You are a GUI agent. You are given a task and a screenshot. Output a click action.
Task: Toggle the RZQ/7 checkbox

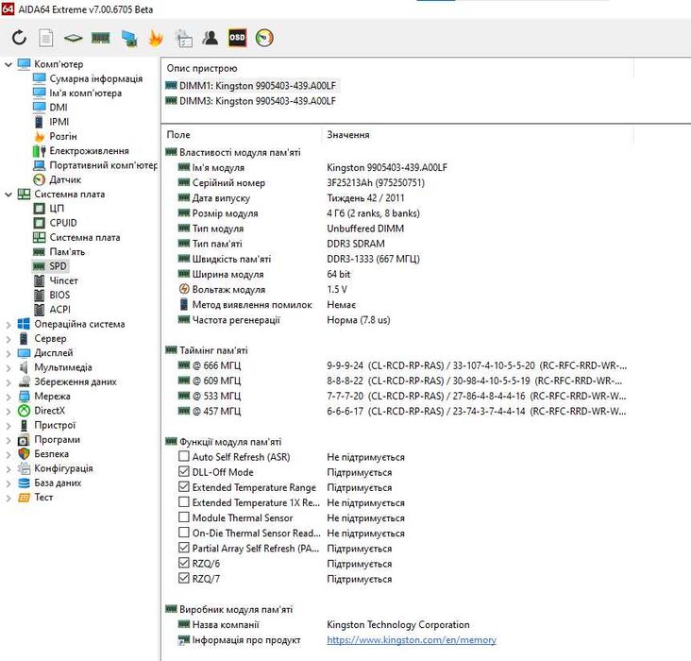click(x=184, y=578)
